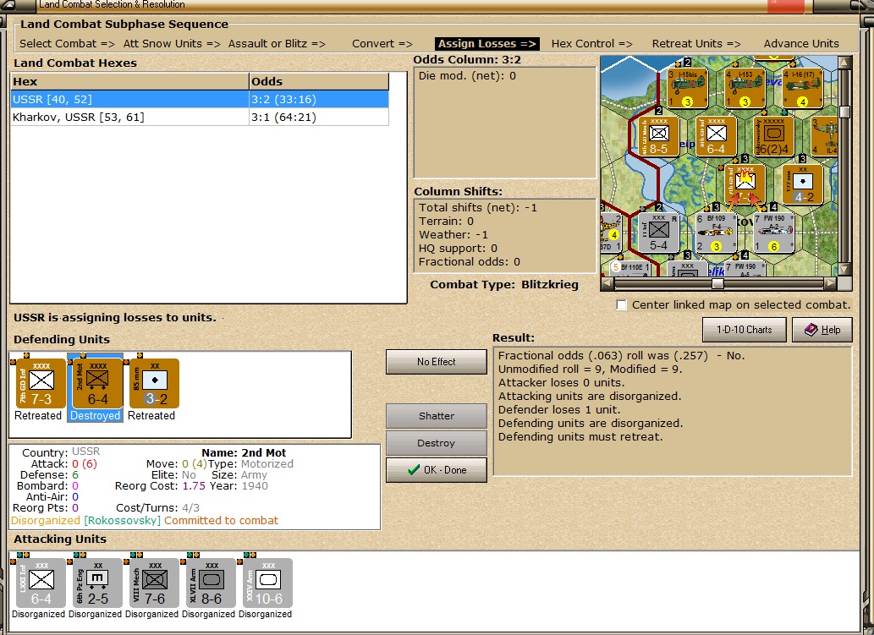This screenshot has height=635, width=874.
Task: Pick the VIII Mech 7-6 attacking unit
Action: pyautogui.click(x=154, y=583)
